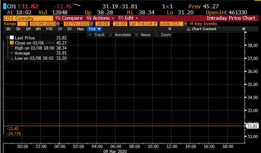Expand the Local CCY currency dropdown

click(x=185, y=23)
